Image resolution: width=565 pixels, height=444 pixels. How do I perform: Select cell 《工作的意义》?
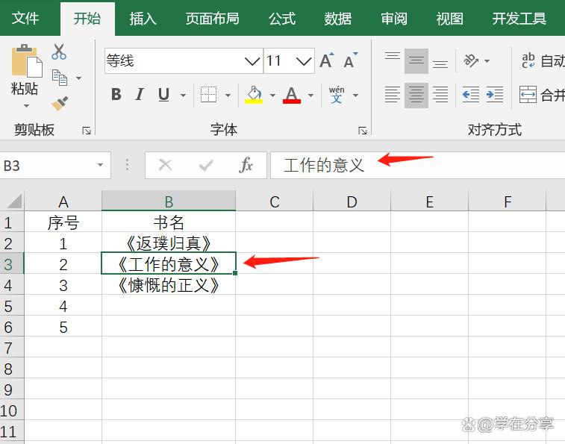pyautogui.click(x=169, y=264)
